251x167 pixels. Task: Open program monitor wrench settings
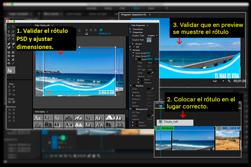(229, 81)
